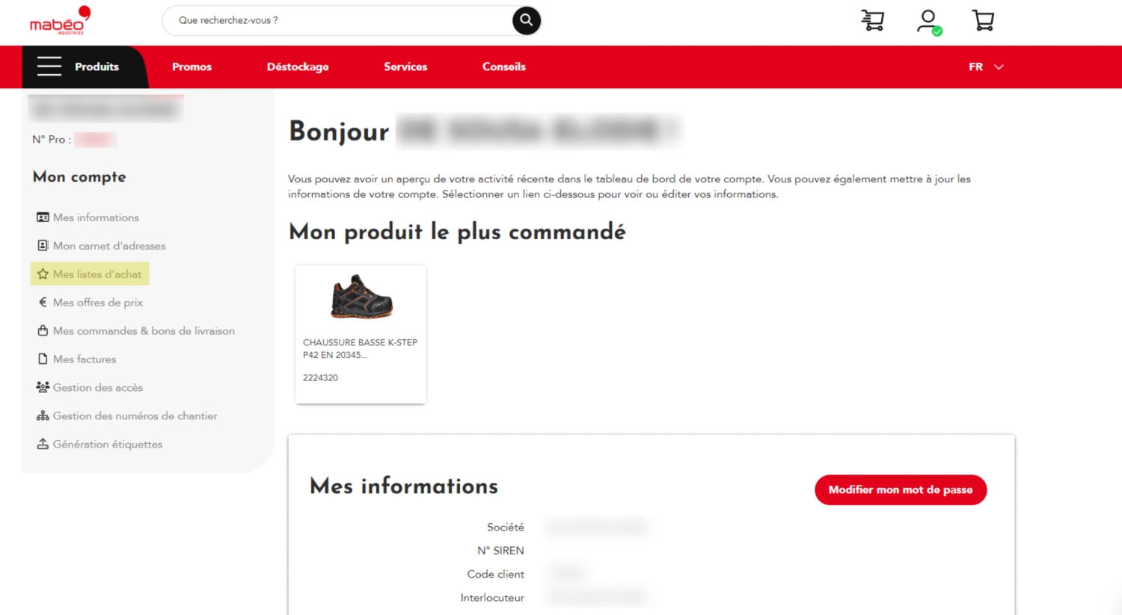This screenshot has width=1122, height=615.
Task: Focus the Que recherchez-vous search field
Action: point(337,20)
